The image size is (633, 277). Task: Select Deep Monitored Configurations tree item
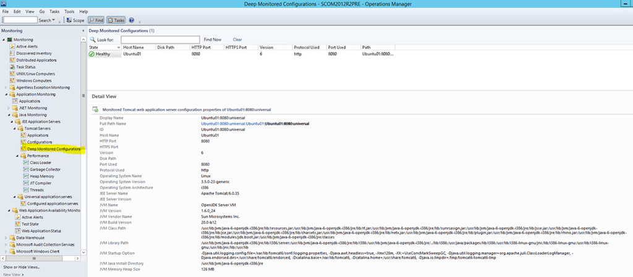53,149
